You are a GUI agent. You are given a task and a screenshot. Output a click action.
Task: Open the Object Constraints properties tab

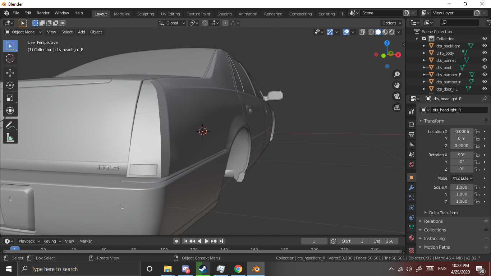(x=412, y=218)
